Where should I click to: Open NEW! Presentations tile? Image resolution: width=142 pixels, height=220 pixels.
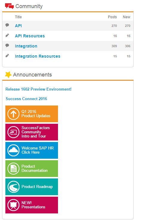tap(32, 205)
